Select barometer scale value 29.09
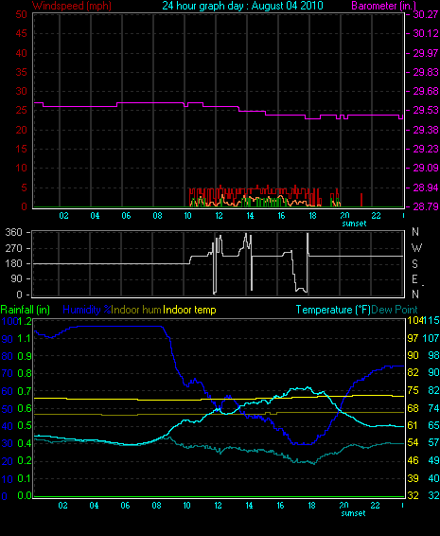Image resolution: width=440 pixels, height=536 pixels. pos(426,169)
